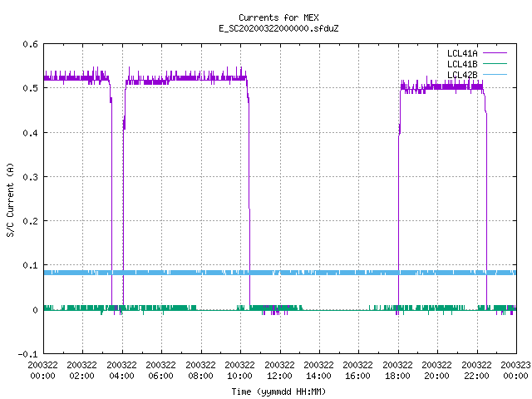
Task: Click the x-axis tick label 200322 20:00
Action: point(436,371)
